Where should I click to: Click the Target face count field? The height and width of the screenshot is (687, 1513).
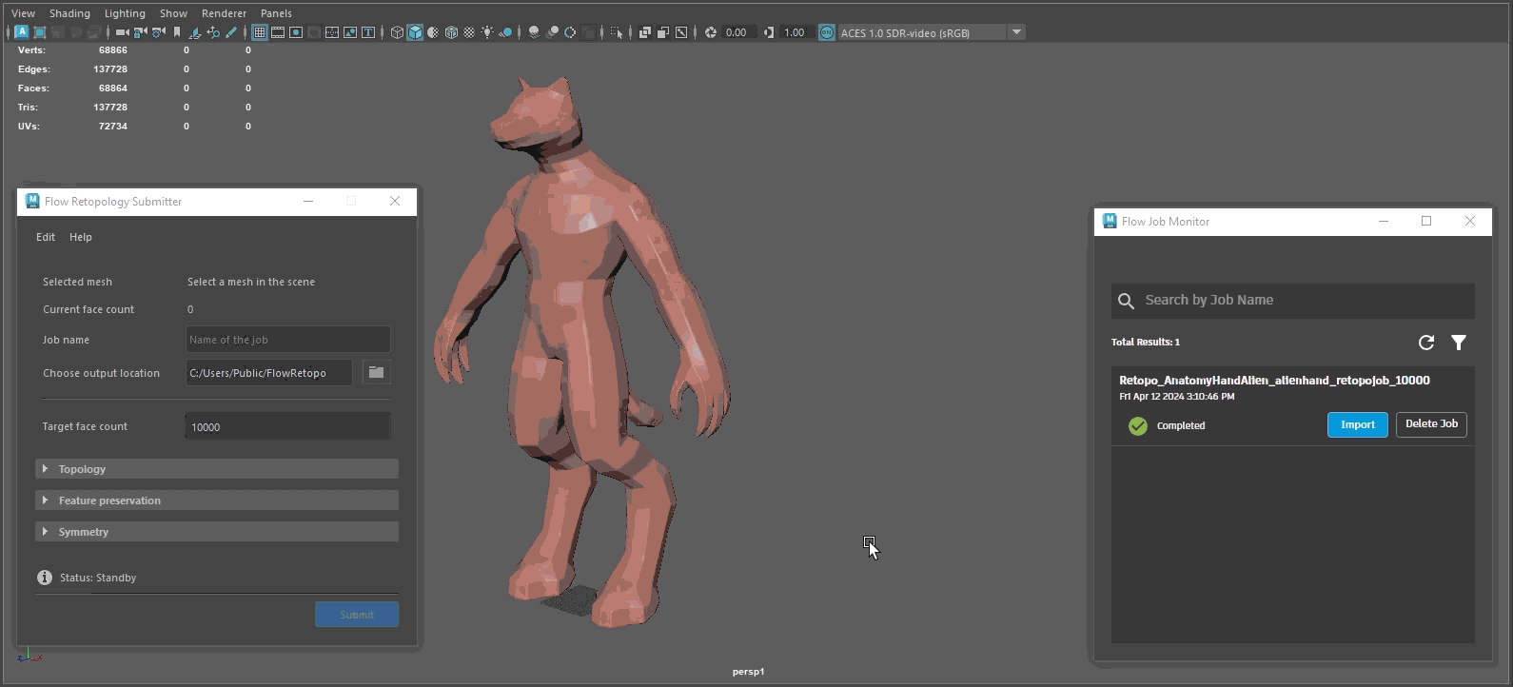287,426
